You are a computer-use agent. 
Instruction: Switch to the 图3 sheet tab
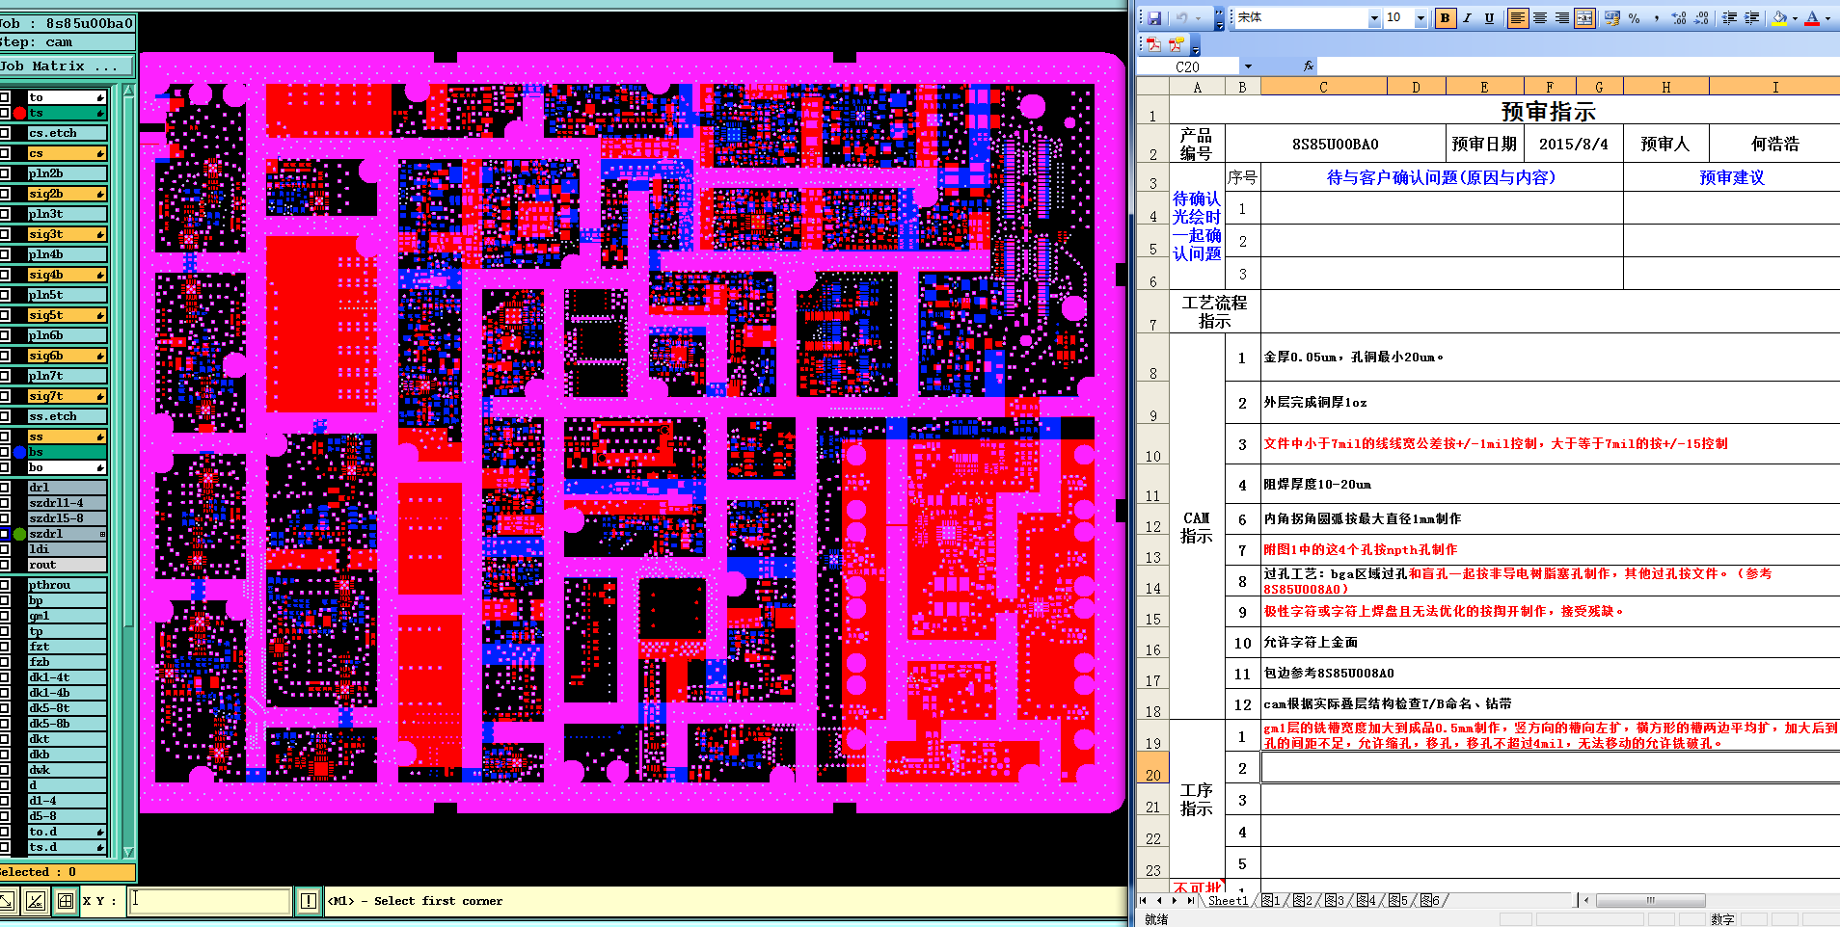1335,901
